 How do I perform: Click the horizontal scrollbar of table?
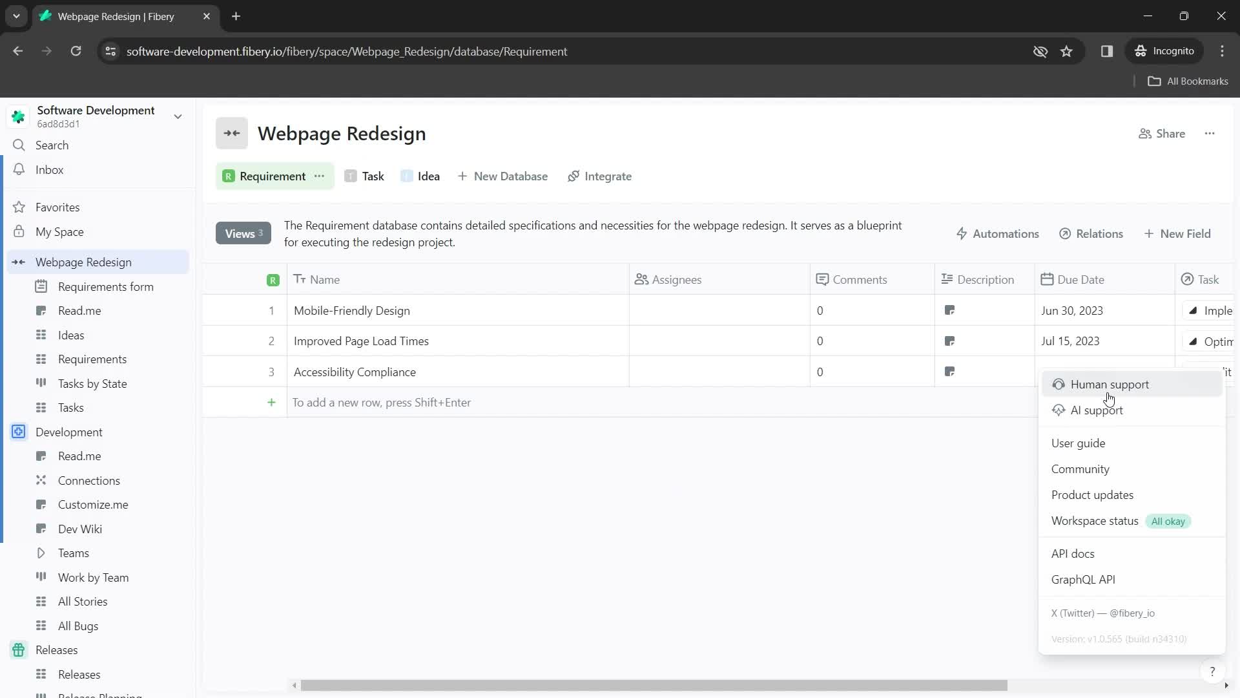(654, 685)
